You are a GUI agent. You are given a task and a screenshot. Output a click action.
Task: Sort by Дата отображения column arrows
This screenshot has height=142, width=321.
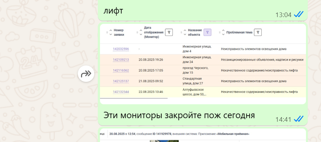[141, 32]
